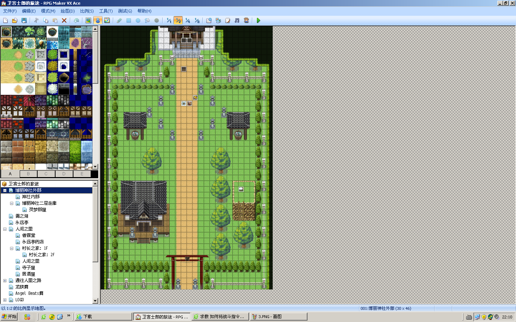Image resolution: width=516 pixels, height=322 pixels.
Task: Collapse the 村长之家: 1F tree node
Action: pyautogui.click(x=11, y=248)
